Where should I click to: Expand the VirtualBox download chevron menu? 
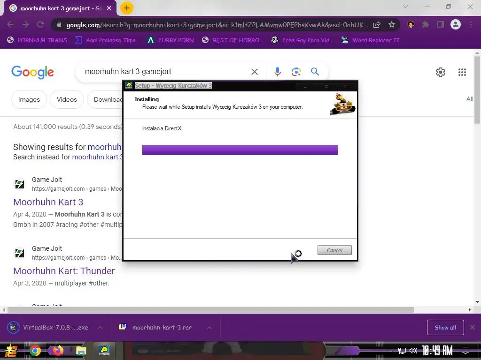pyautogui.click(x=100, y=328)
